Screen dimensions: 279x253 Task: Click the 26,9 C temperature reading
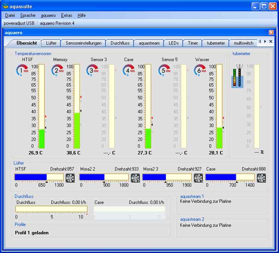(36, 153)
